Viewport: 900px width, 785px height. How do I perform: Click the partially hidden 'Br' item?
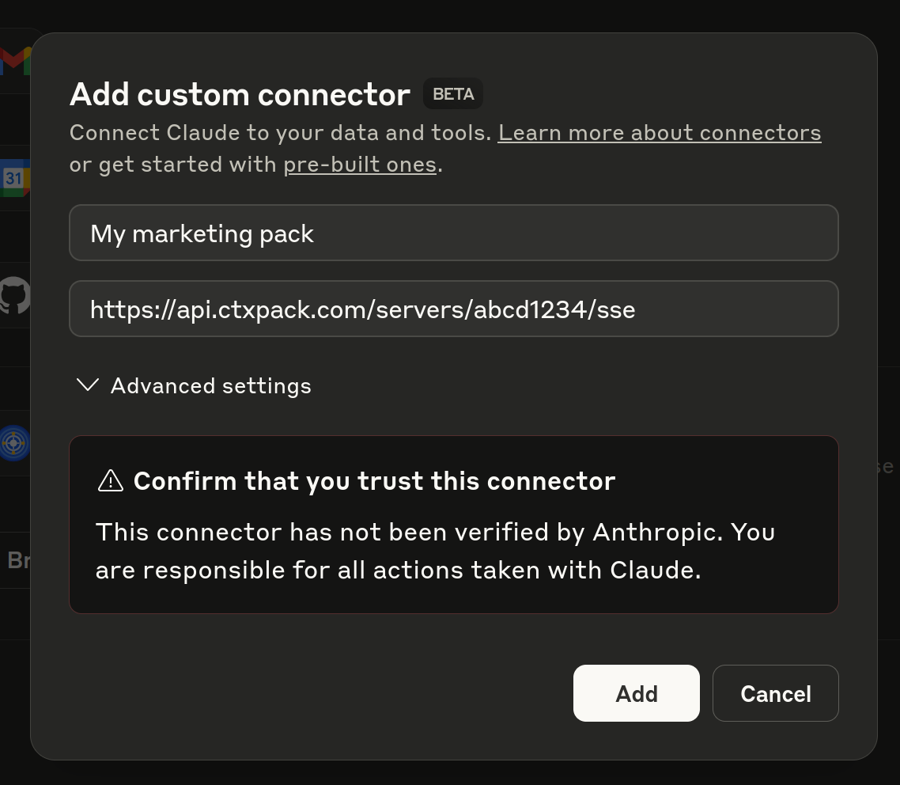point(17,560)
